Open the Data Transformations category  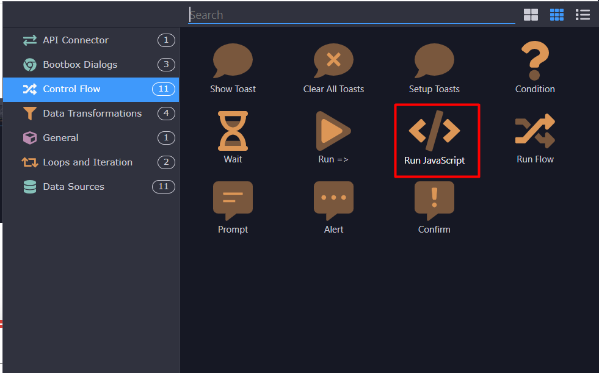[91, 114]
